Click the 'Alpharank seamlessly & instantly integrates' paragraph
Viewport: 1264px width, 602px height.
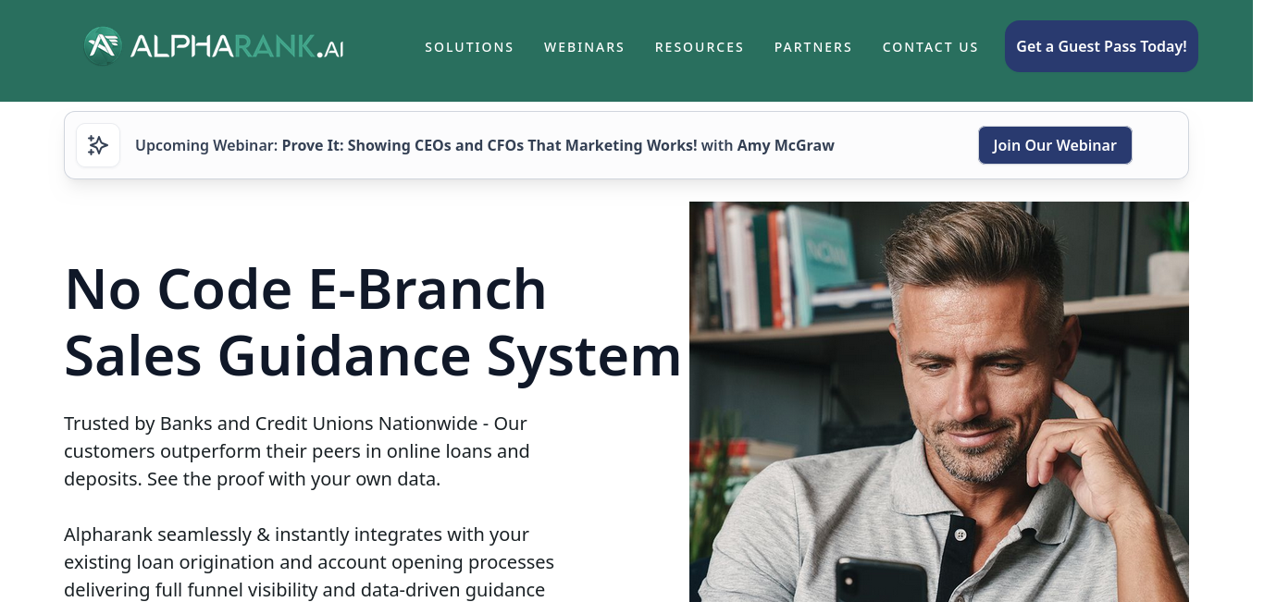point(309,562)
